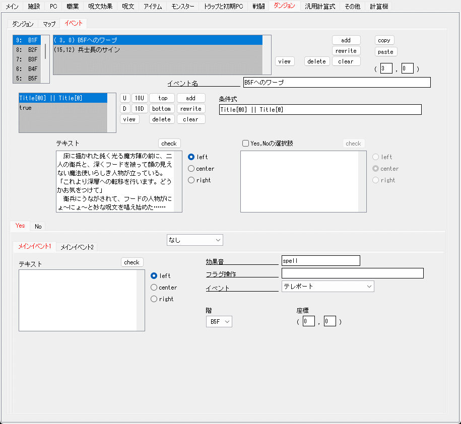Click the paste button

[x=386, y=52]
